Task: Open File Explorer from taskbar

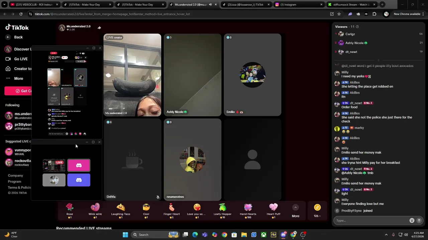Action: coord(244,235)
